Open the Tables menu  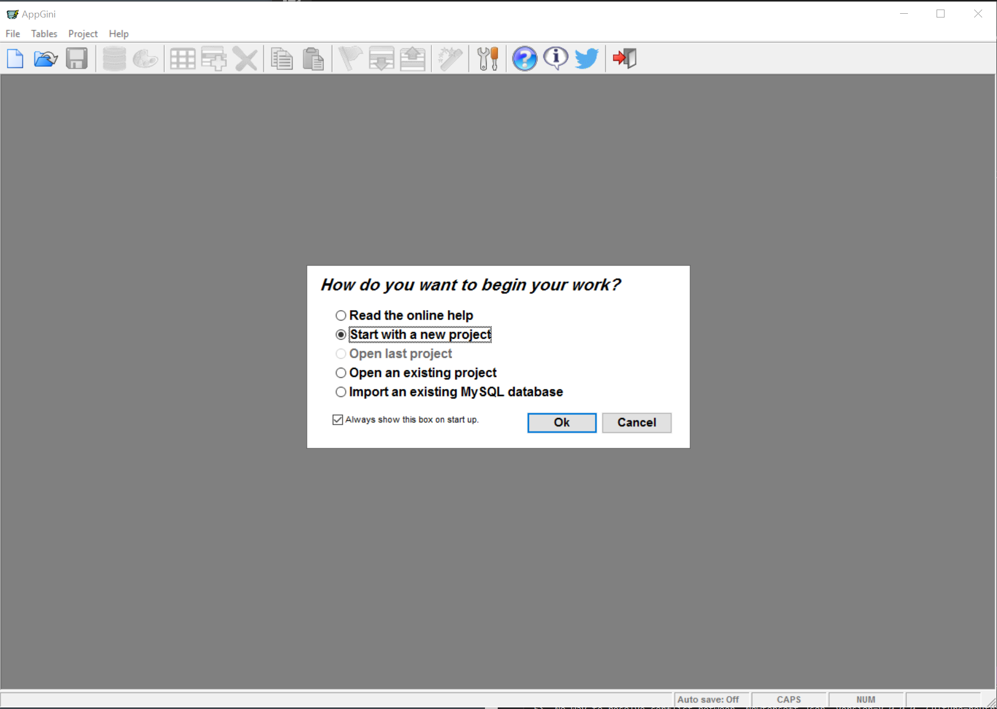click(44, 33)
